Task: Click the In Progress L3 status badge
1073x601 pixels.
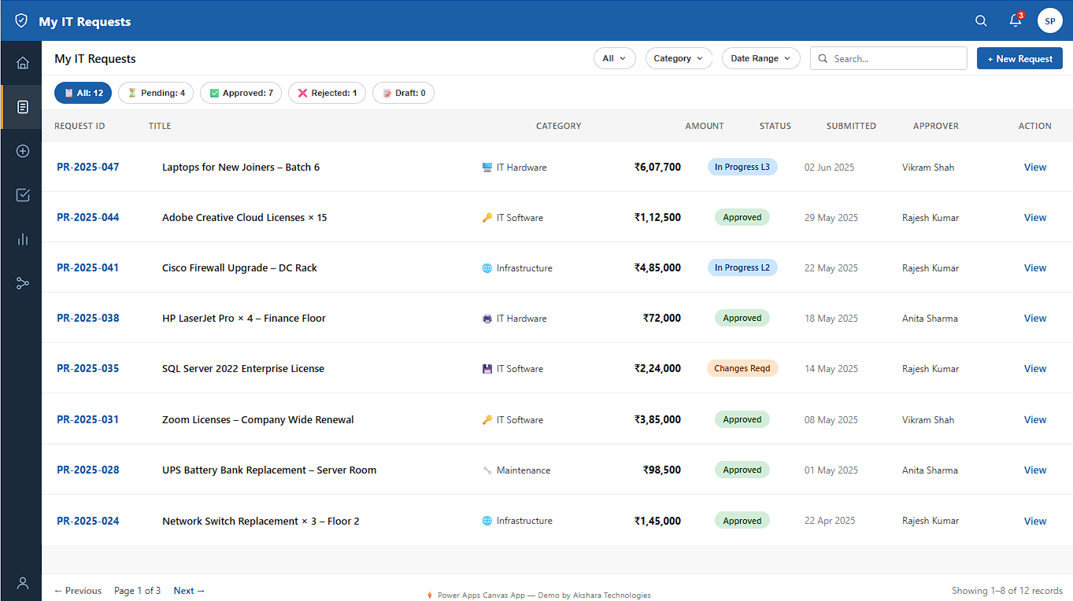Action: tap(742, 167)
